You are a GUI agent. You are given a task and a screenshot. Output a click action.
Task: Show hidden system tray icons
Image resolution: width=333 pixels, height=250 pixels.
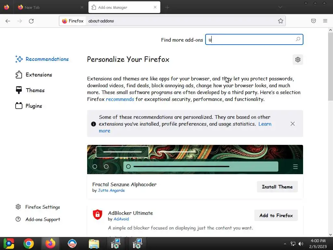point(285,244)
